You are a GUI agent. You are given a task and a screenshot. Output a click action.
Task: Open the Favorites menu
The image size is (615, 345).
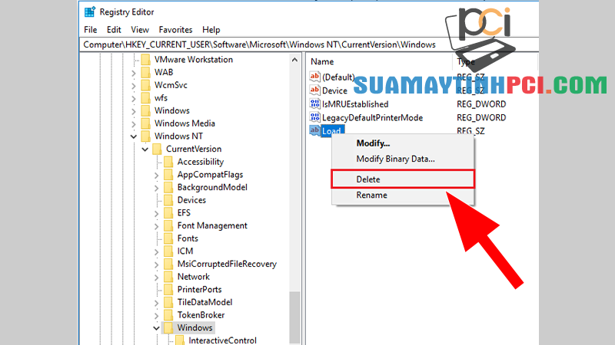(175, 30)
